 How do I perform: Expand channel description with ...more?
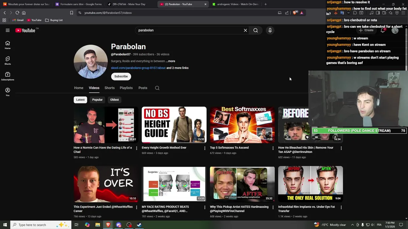click(x=170, y=61)
